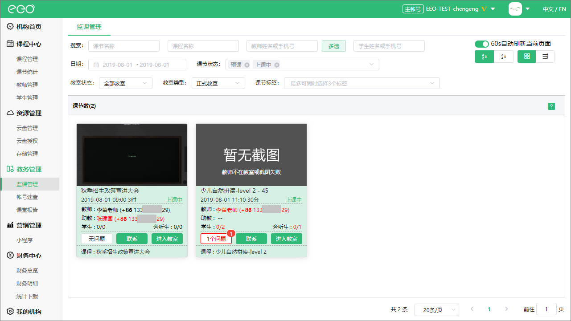Open 小程序 in the sidebar
Image resolution: width=571 pixels, height=321 pixels.
point(25,240)
